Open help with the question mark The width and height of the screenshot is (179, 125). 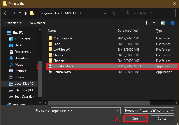[172, 23]
